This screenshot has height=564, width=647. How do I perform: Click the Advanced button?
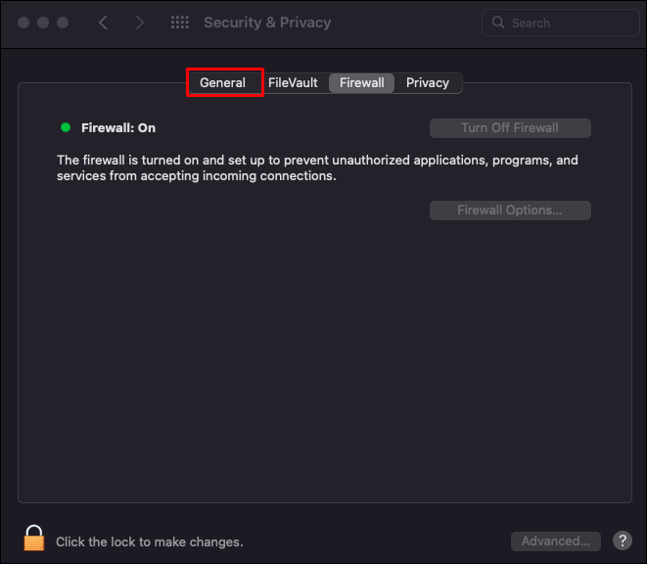555,540
